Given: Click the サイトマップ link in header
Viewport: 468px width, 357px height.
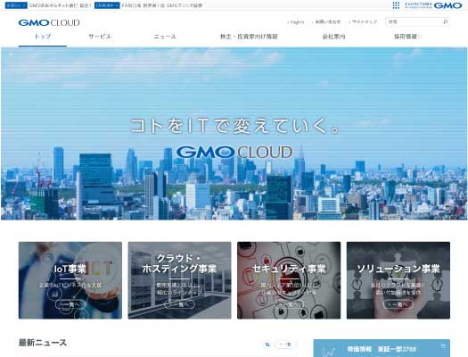Looking at the screenshot, I should coord(363,22).
